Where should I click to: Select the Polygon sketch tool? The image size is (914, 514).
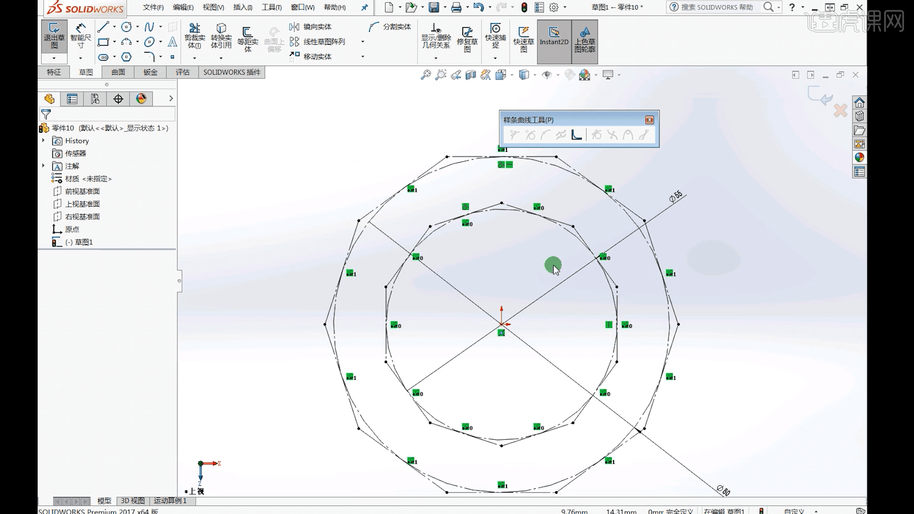[x=126, y=57]
